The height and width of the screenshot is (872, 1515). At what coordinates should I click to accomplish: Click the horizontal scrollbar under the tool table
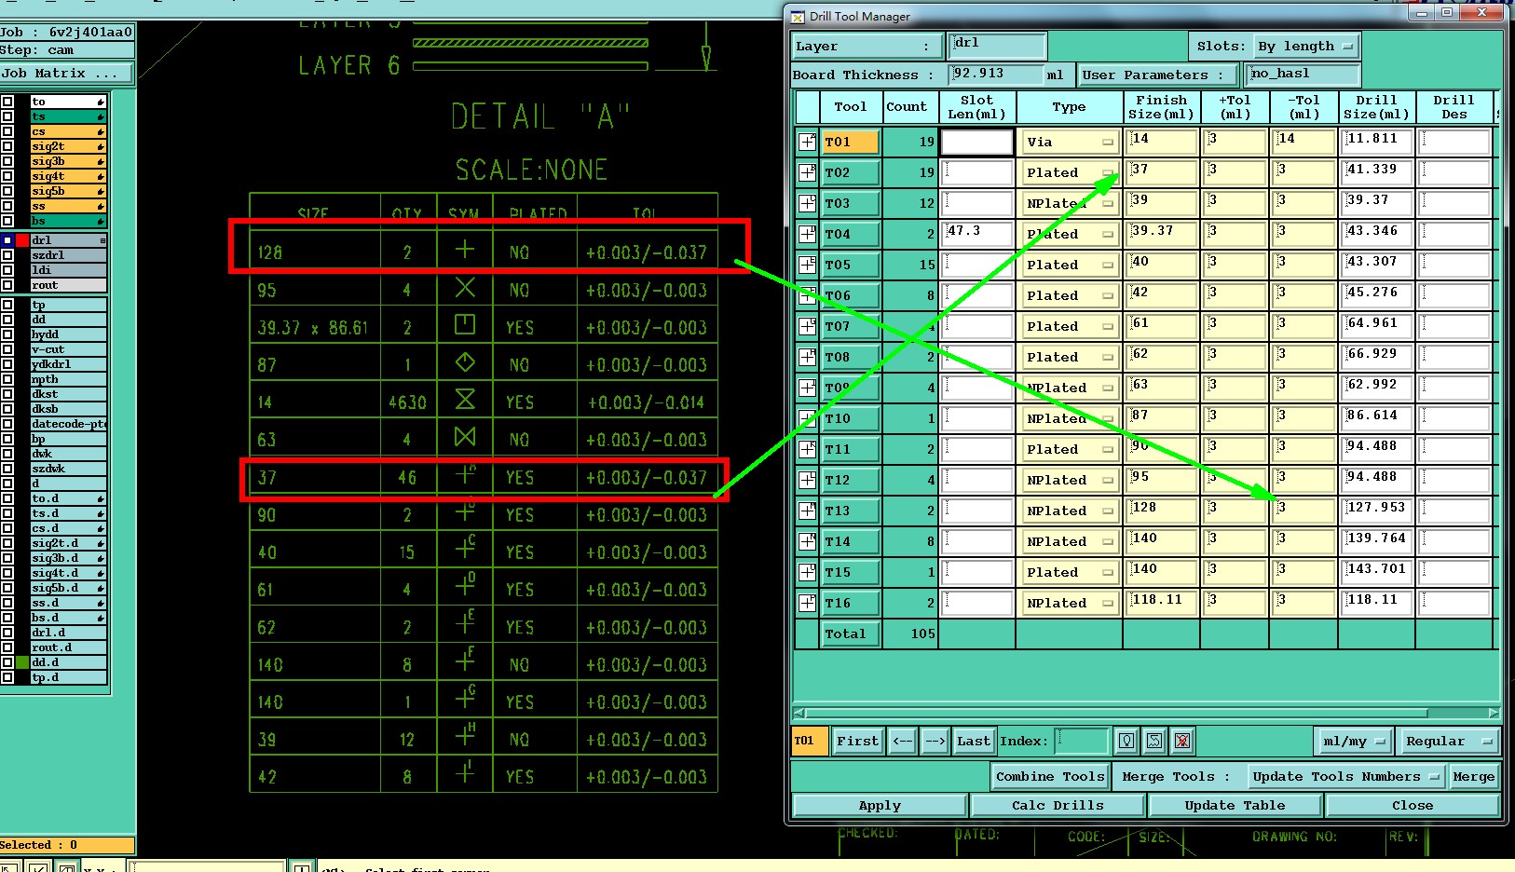coord(1146,714)
